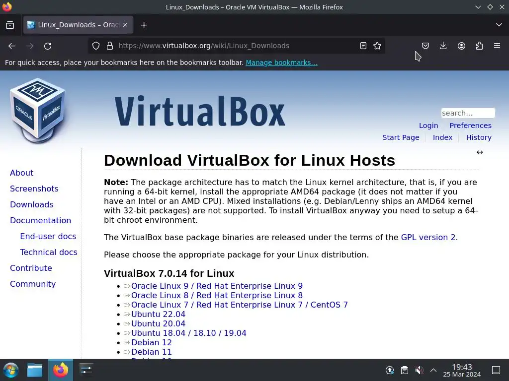The height and width of the screenshot is (381, 509).
Task: Download Ubuntu 18.04 / 18.10 / 19.04 package
Action: (x=188, y=333)
